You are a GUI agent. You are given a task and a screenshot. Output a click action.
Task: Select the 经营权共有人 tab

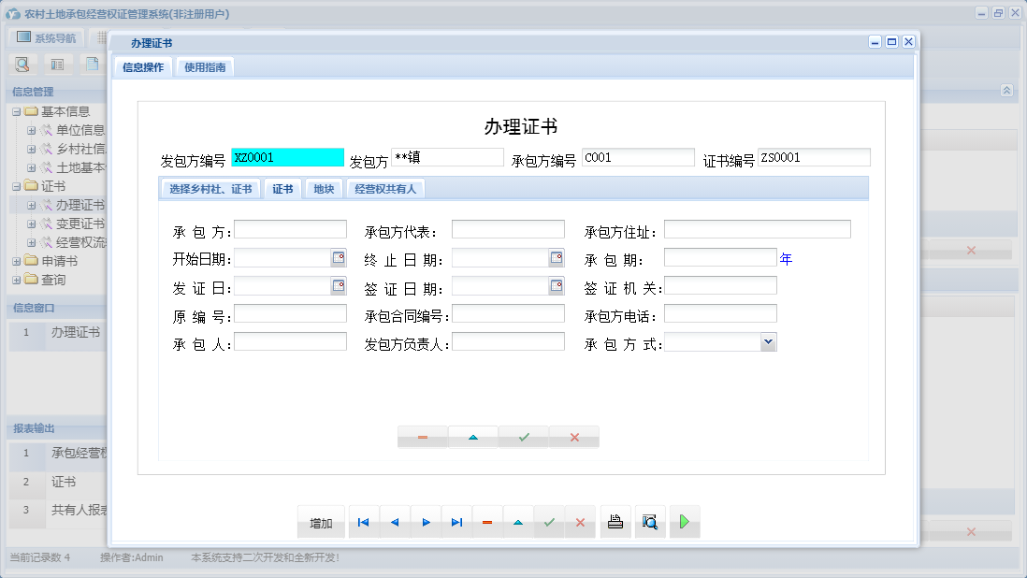point(387,187)
